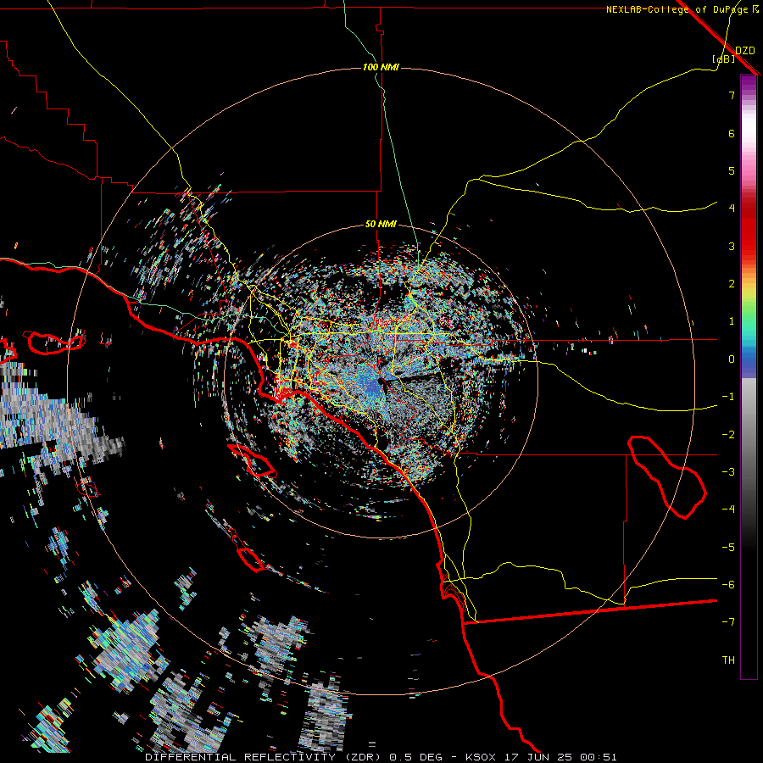This screenshot has height=763, width=763.
Task: Click the '-6' value on the color scale
Action: point(728,585)
